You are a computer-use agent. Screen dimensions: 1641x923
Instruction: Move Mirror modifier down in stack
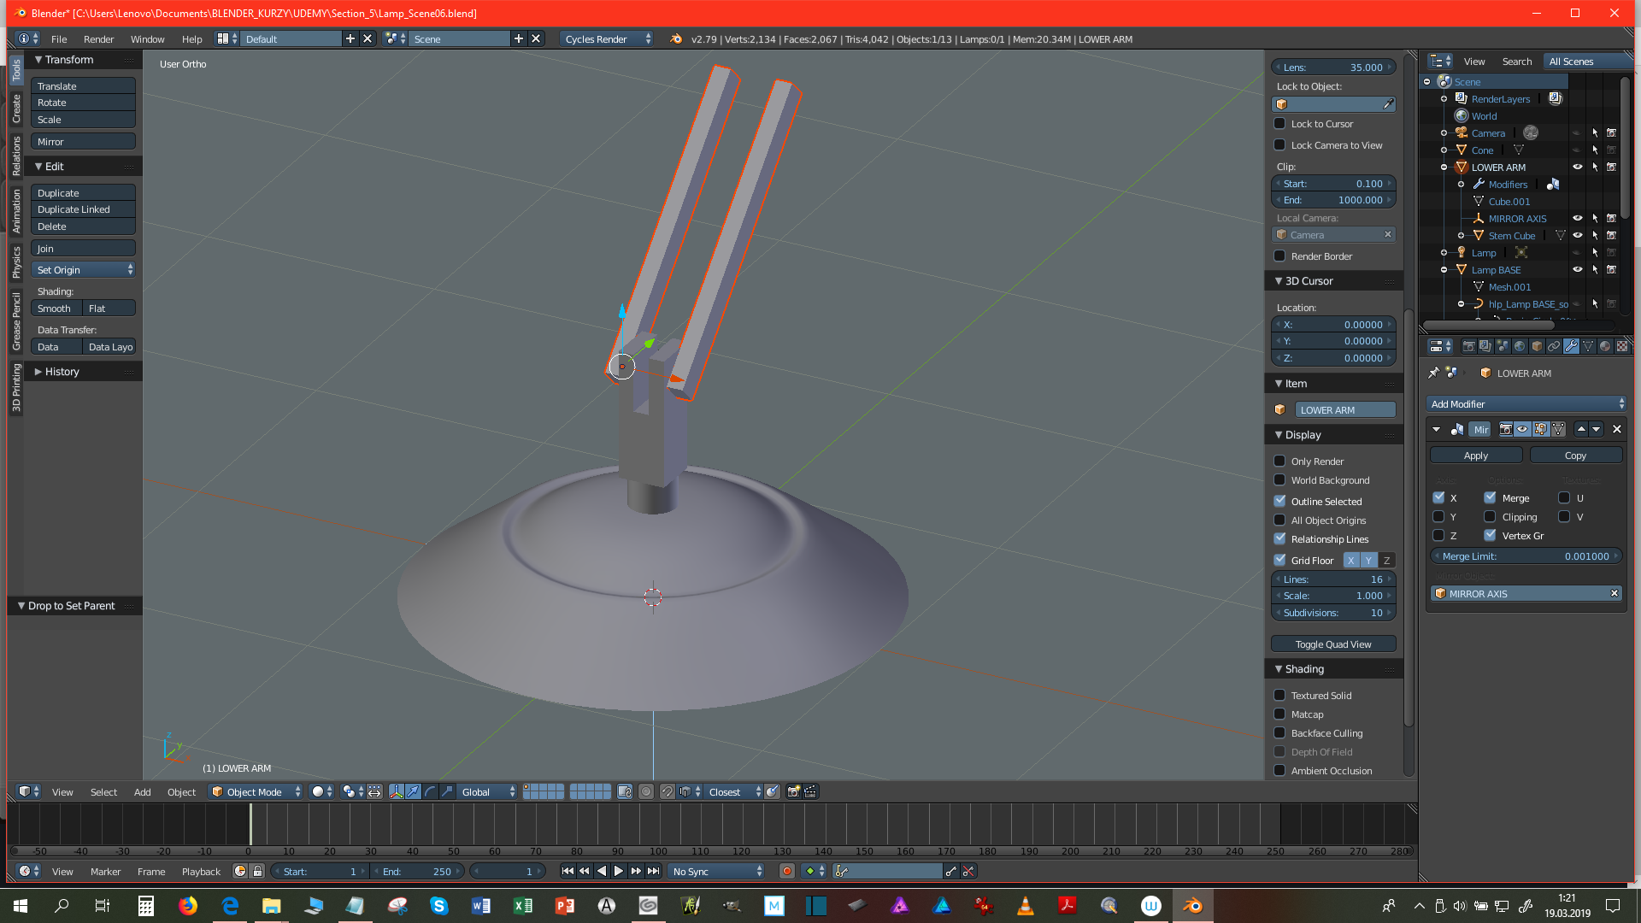[x=1596, y=429]
